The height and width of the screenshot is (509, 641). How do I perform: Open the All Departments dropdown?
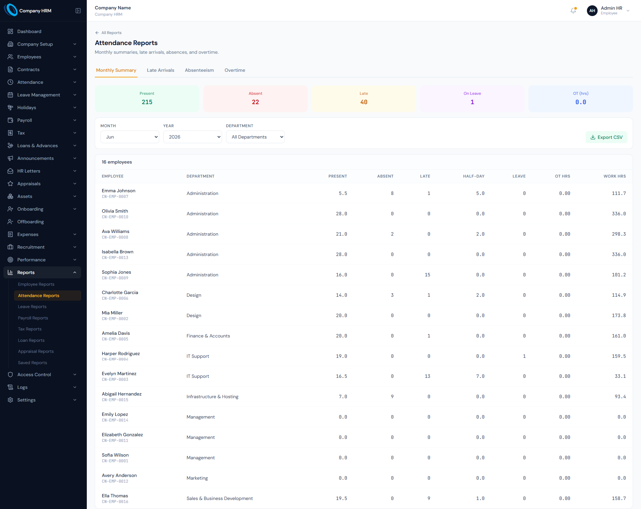255,137
